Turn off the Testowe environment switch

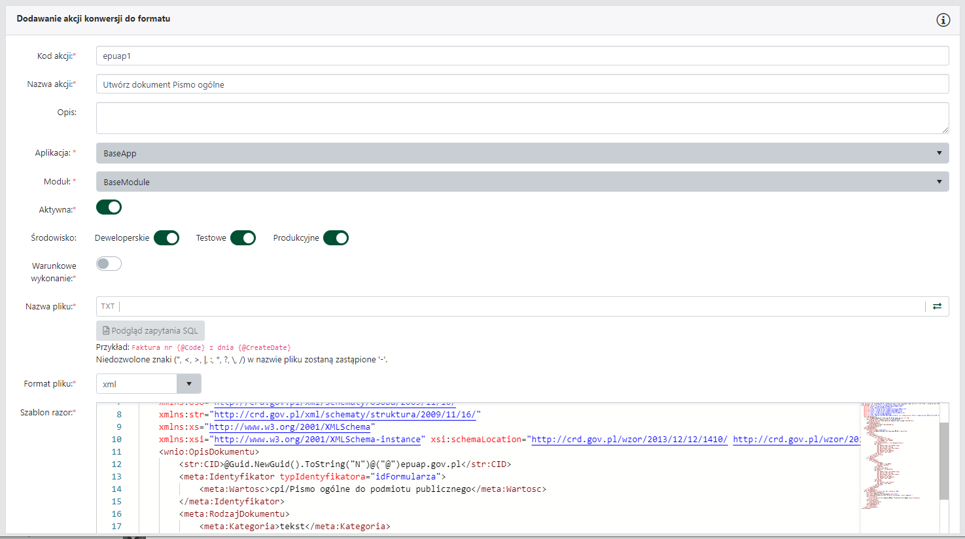[243, 238]
